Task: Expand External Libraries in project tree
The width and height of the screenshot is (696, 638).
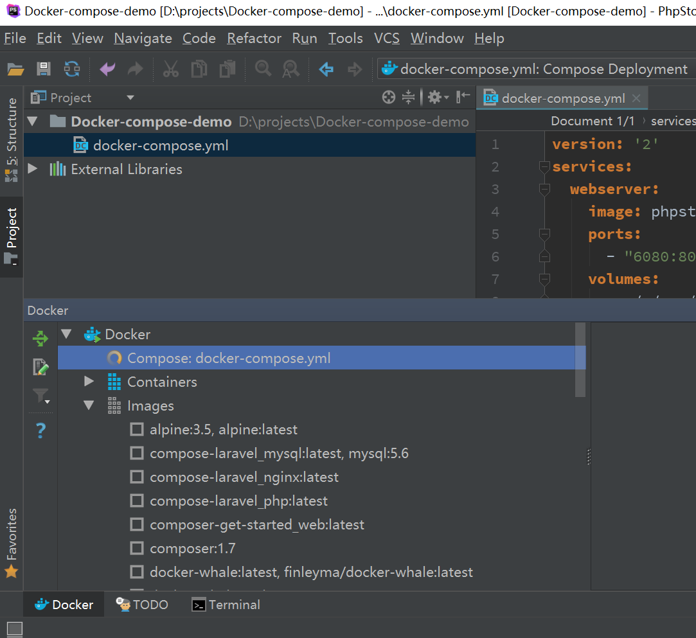Action: pyautogui.click(x=33, y=169)
